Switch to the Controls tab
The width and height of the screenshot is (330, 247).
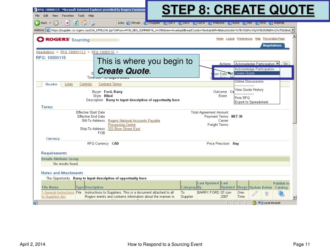click(x=86, y=84)
